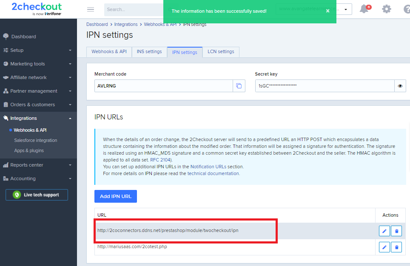Expand the Accounting arrow
The height and width of the screenshot is (266, 410).
point(70,178)
